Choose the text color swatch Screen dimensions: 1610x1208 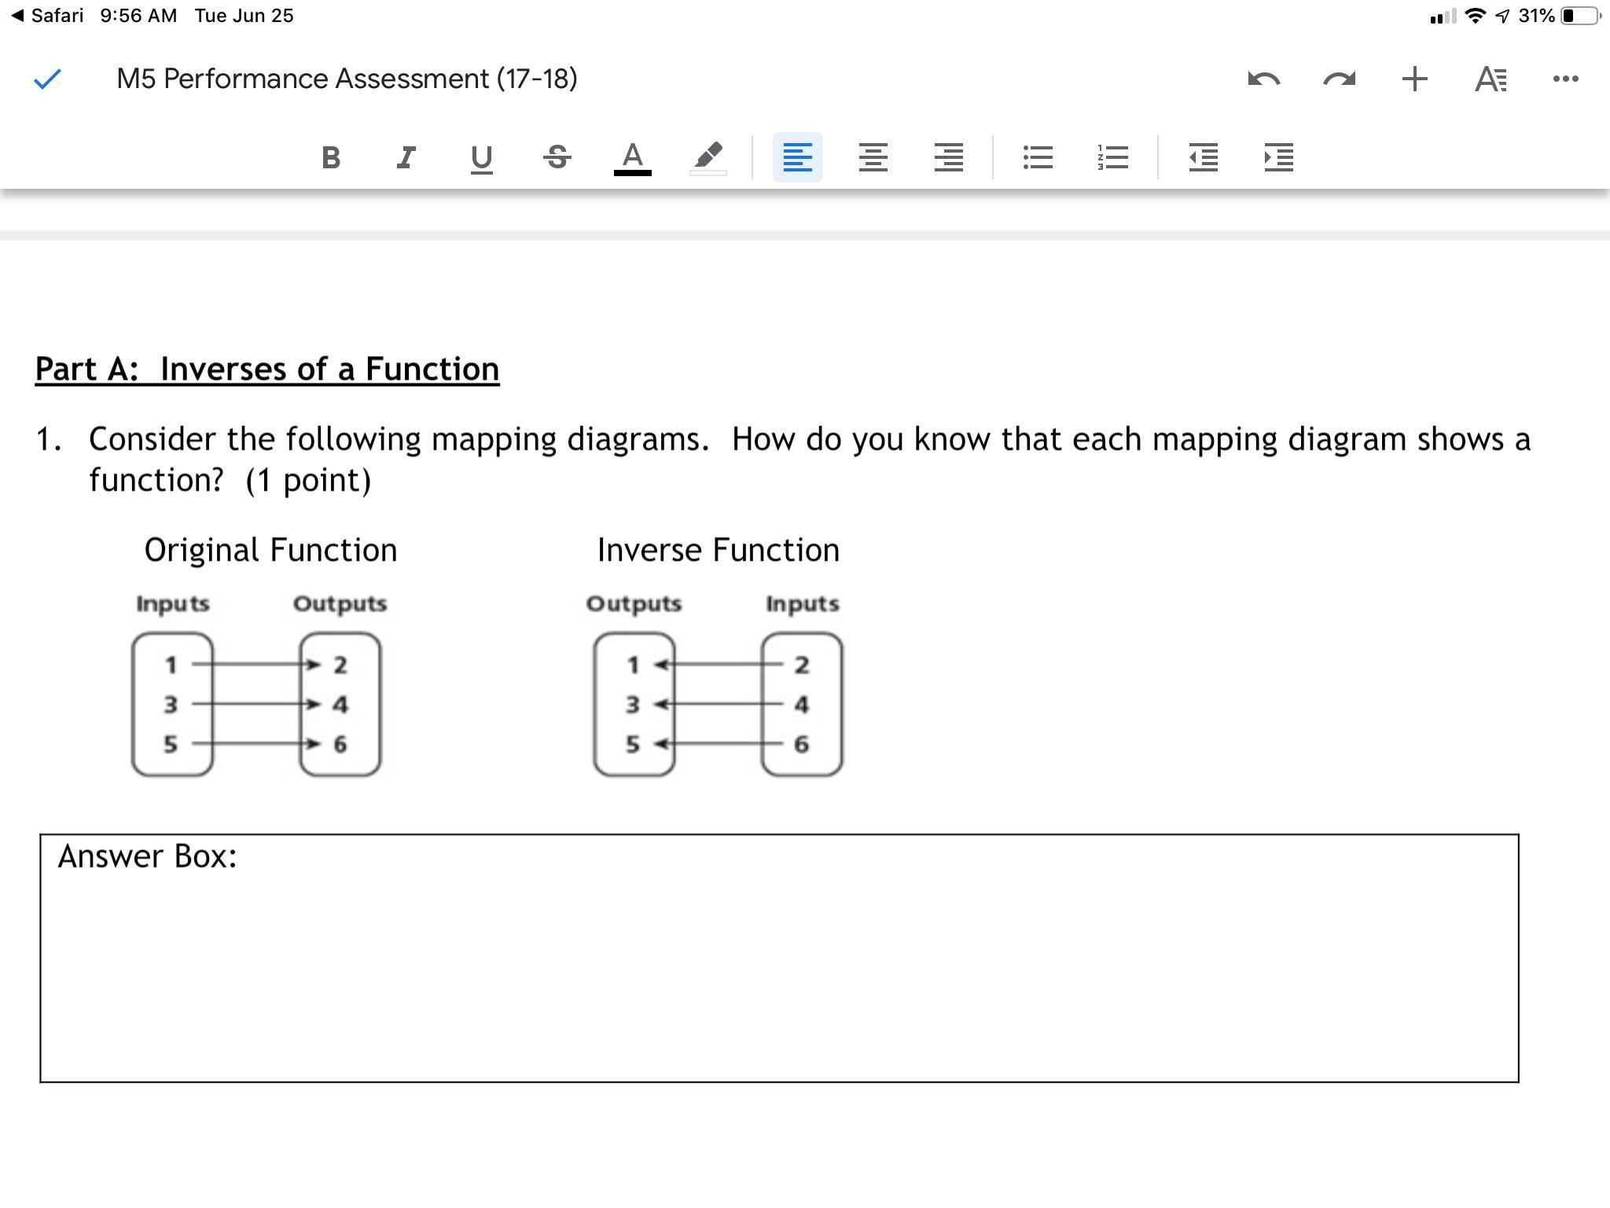pos(632,157)
